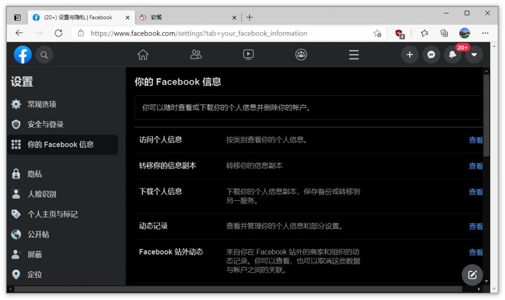Click the vertical page scrollbar
The width and height of the screenshot is (505, 300).
pyautogui.click(x=487, y=118)
